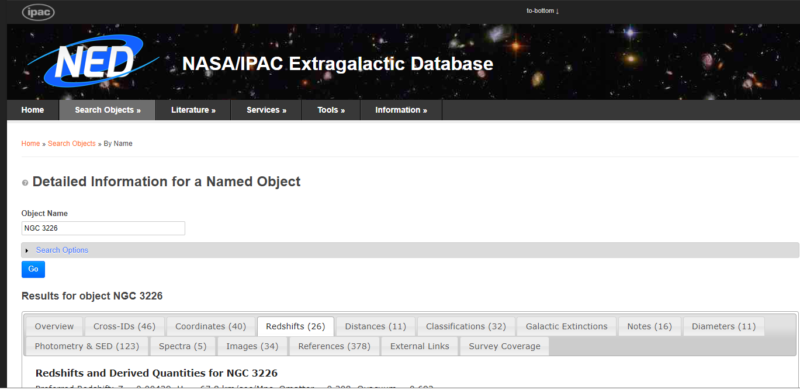The height and width of the screenshot is (390, 800).
Task: Click the Search Options link
Action: pyautogui.click(x=62, y=250)
